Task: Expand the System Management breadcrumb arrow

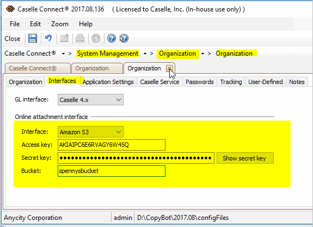Action: click(145, 53)
